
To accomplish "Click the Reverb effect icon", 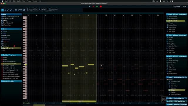I will click(x=167, y=38).
